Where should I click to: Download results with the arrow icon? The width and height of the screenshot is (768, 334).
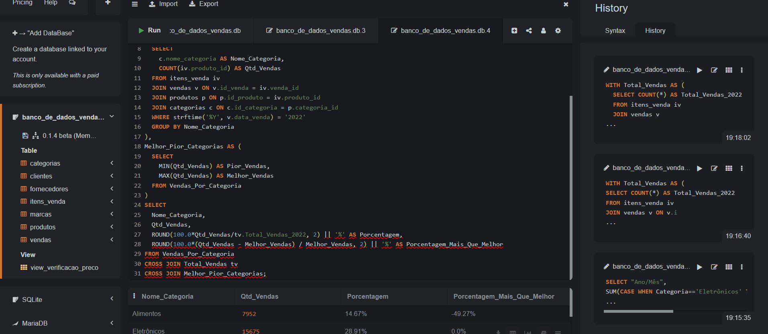498,332
